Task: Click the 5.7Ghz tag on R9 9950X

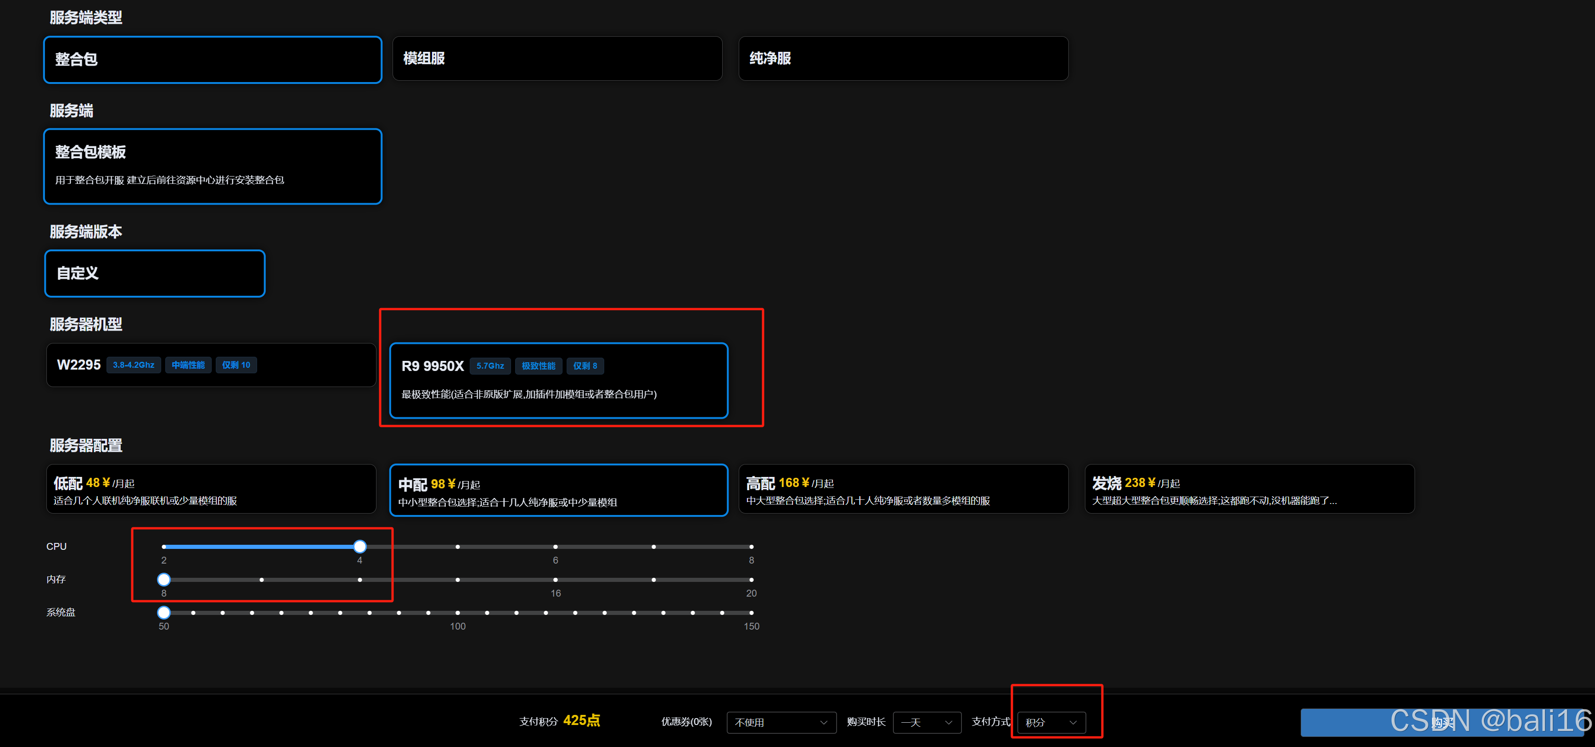Action: [490, 366]
